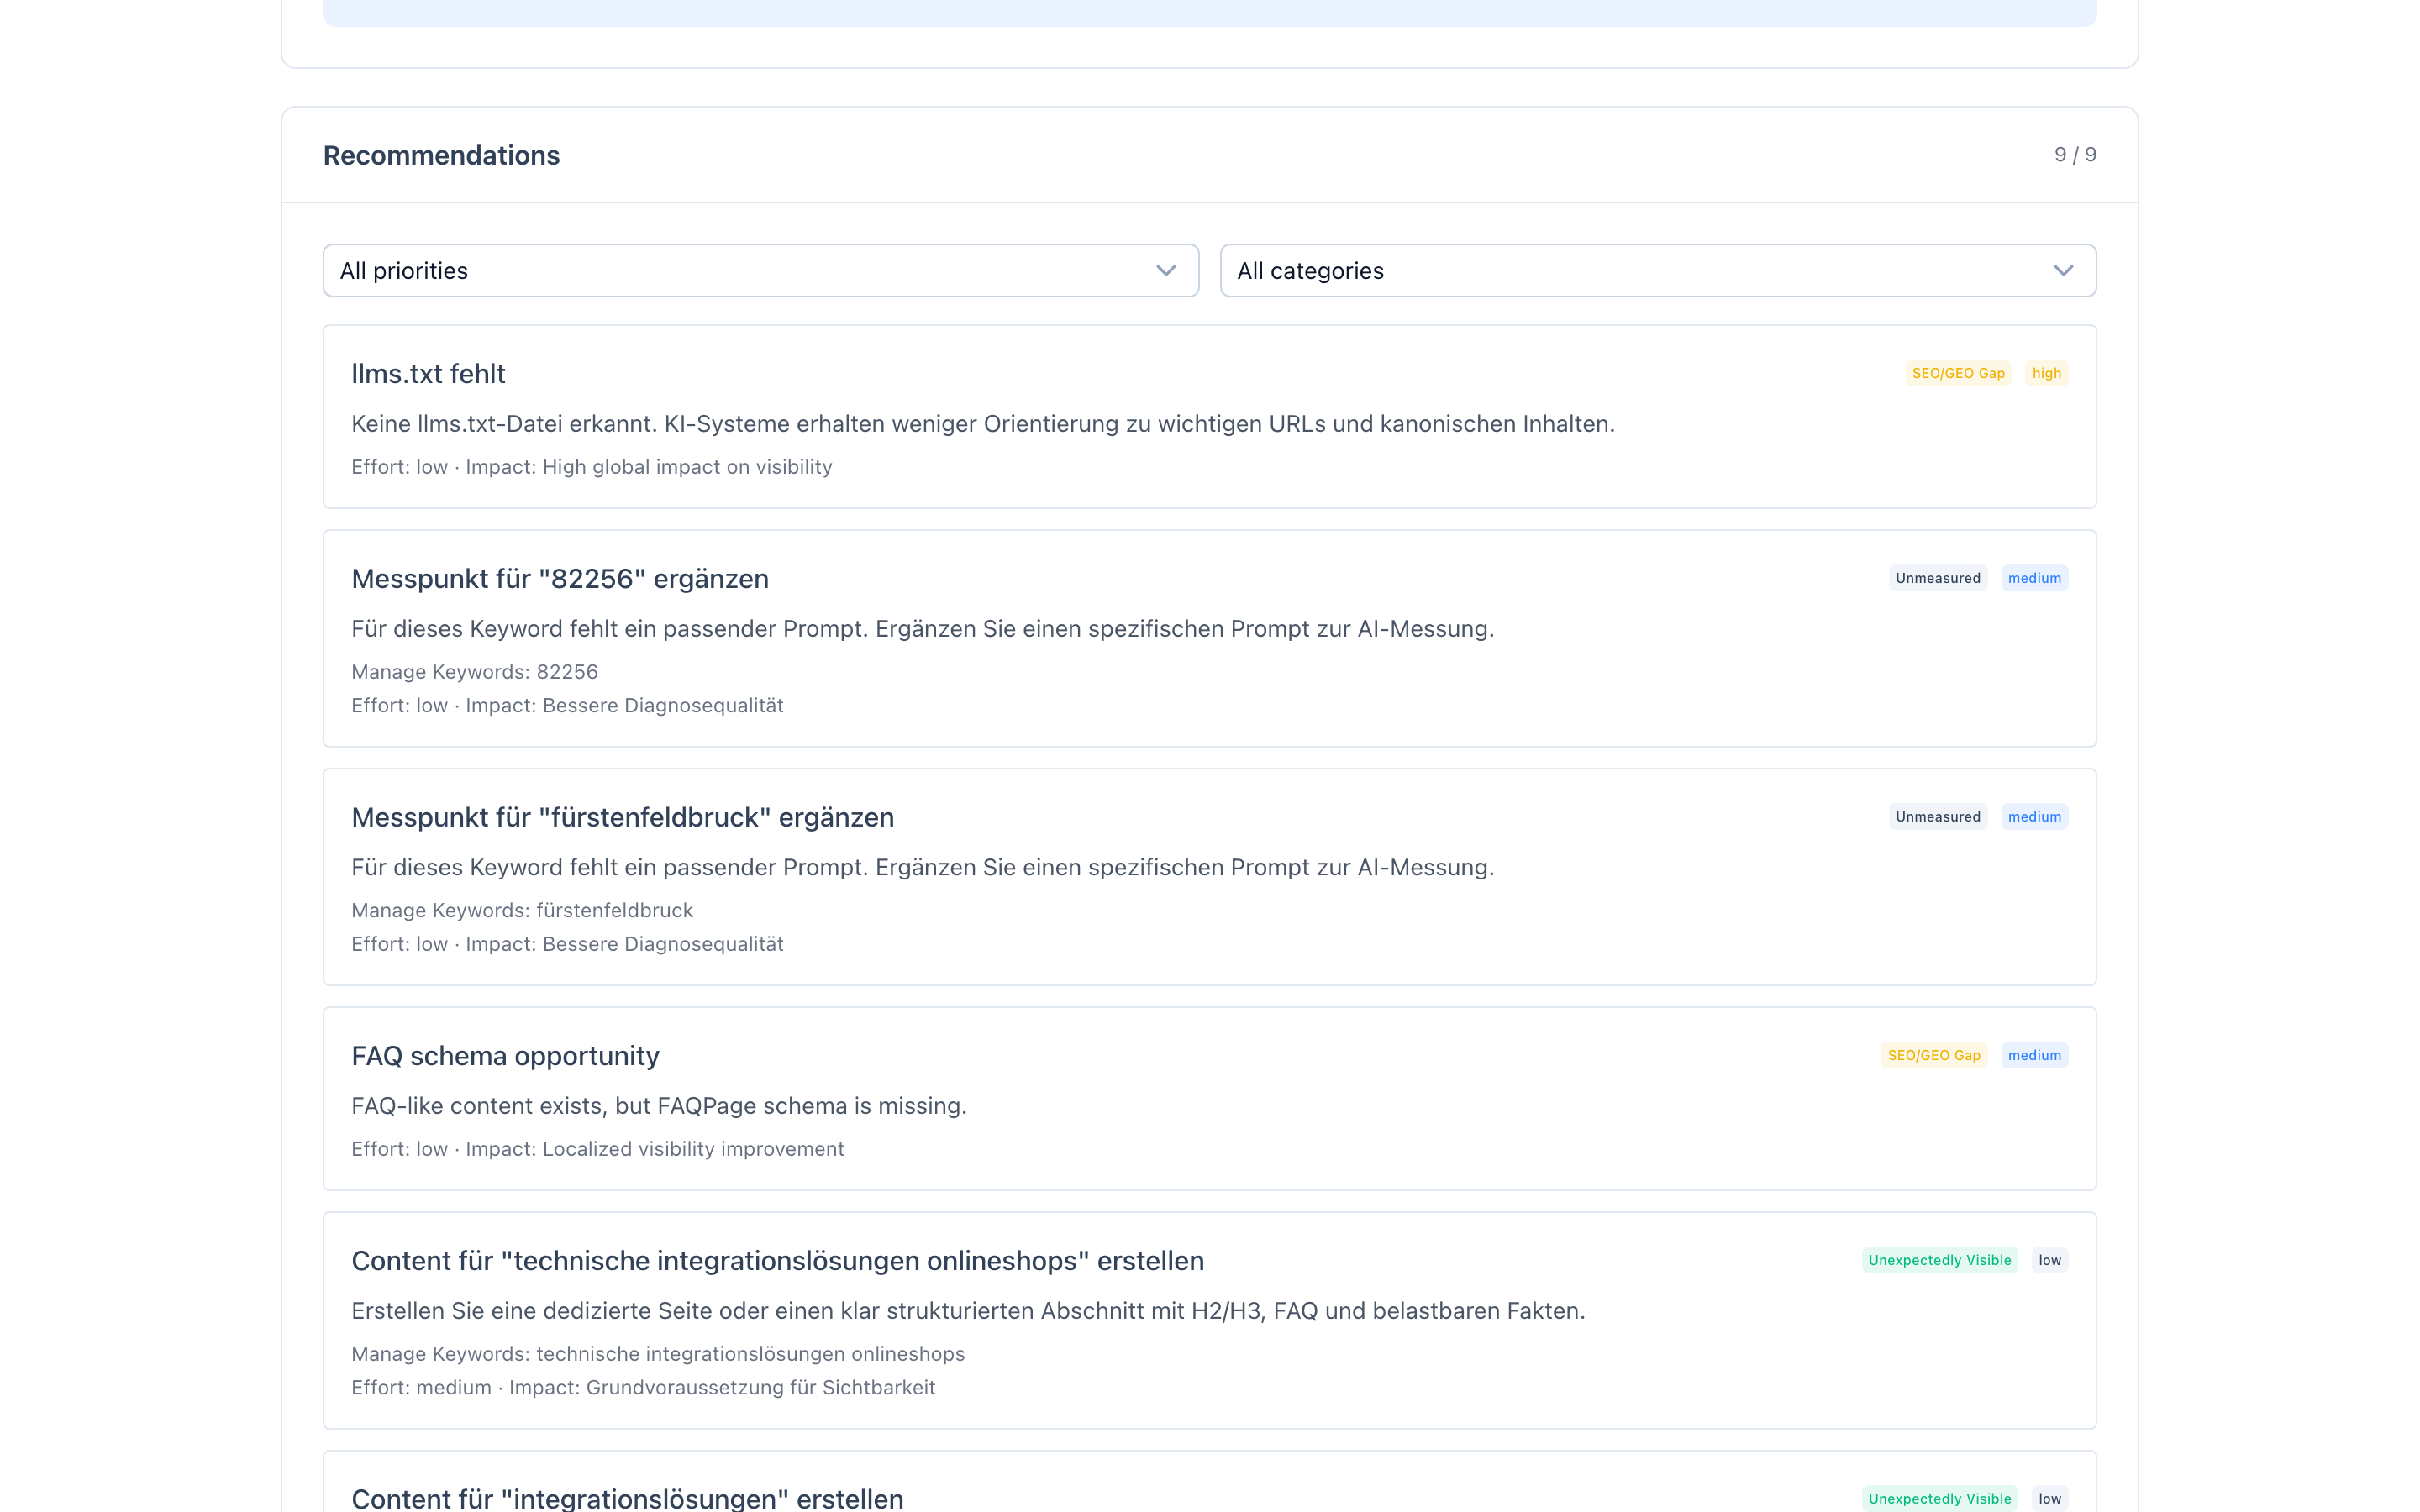This screenshot has width=2420, height=1512.
Task: Click the high priority badge on llms.txt
Action: click(x=2046, y=373)
